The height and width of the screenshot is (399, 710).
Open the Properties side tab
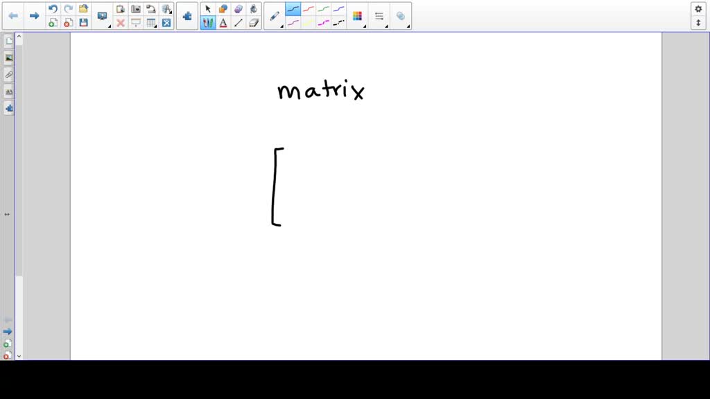[8, 91]
